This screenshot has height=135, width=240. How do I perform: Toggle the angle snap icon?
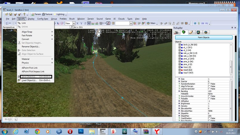tap(108, 23)
